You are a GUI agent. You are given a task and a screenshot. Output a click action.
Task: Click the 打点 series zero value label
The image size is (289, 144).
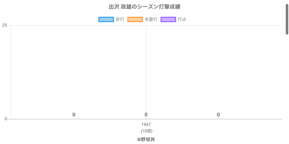point(218,115)
